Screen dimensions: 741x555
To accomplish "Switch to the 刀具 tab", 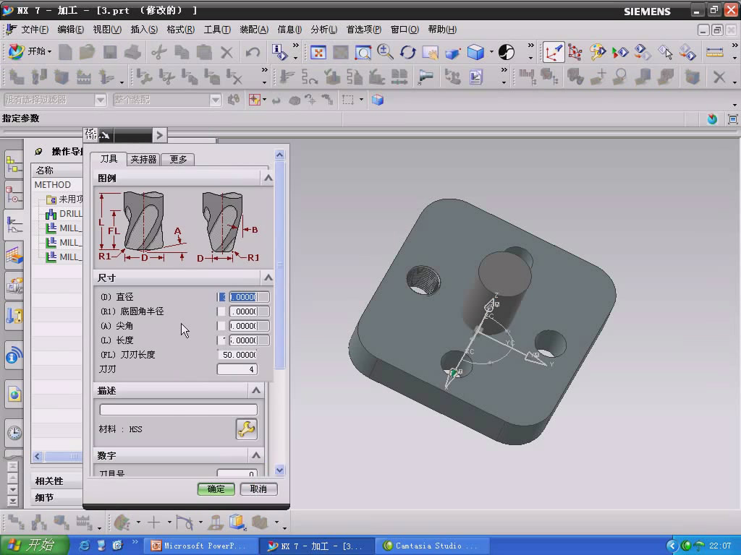I will click(x=109, y=159).
